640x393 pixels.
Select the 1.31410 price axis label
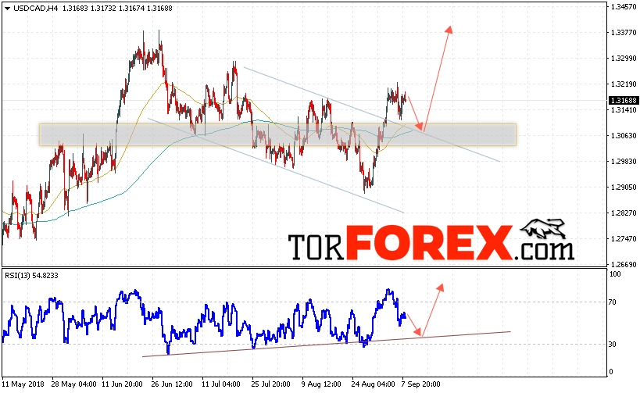click(x=624, y=110)
